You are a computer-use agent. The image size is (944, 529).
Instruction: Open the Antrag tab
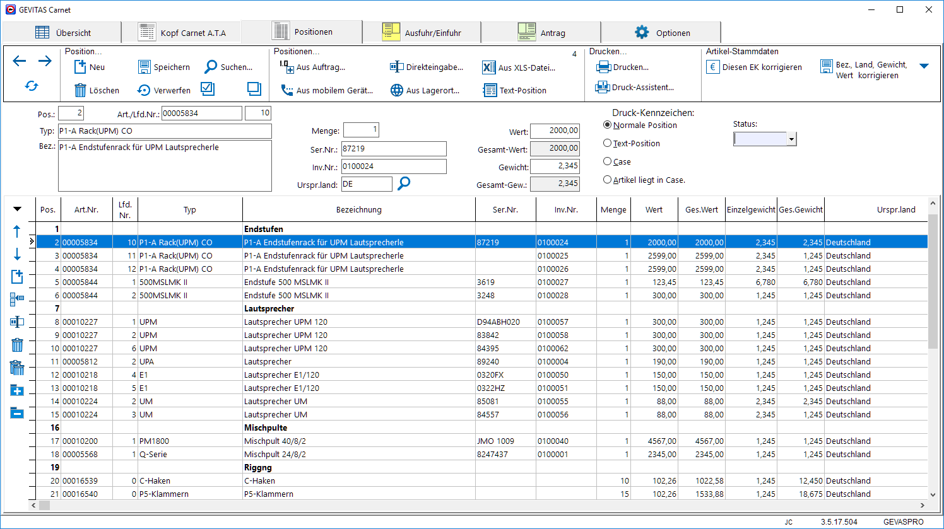[541, 33]
